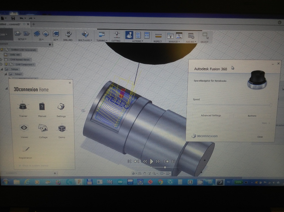Open the Registration icon in 3Dconnexion Home
Viewport: 284px width, 212px height.
[26, 149]
